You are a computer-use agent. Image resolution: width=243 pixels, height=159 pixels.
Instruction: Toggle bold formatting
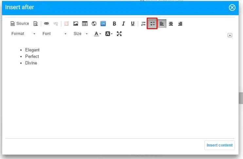point(114,24)
